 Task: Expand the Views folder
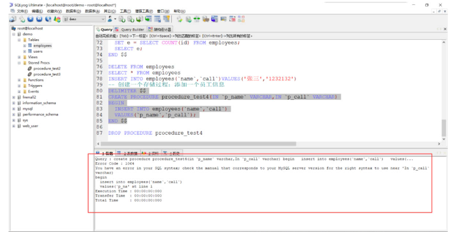[20, 57]
